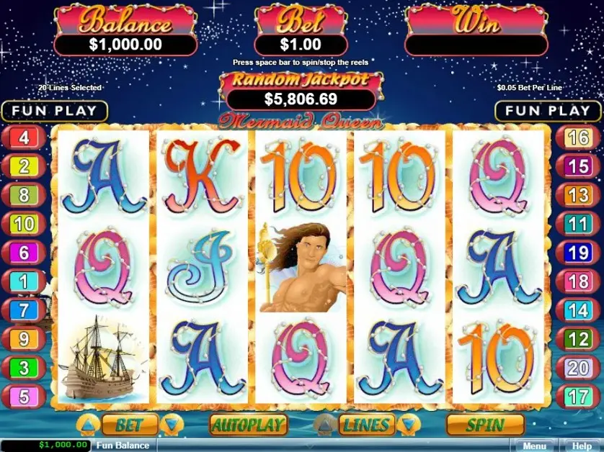The height and width of the screenshot is (452, 604).
Task: Select payline 17 indicator
Action: tap(578, 397)
